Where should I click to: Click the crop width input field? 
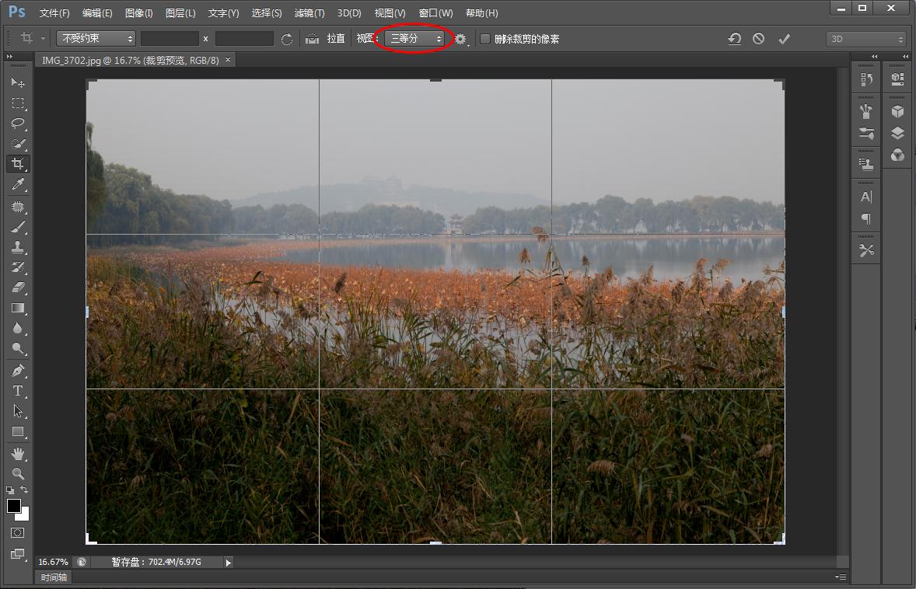click(x=170, y=39)
